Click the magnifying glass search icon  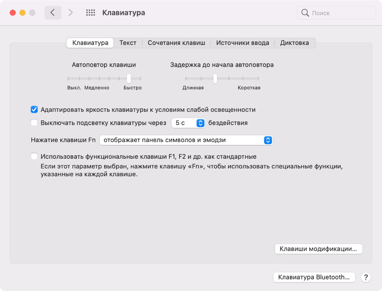tap(305, 13)
